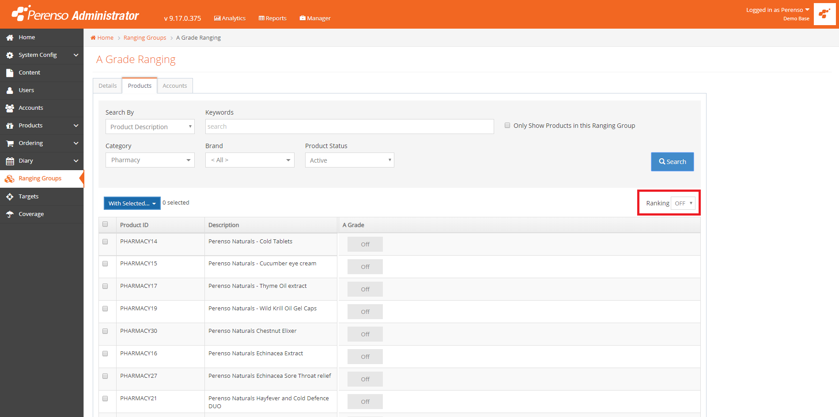Click the Targets sidebar item label
Image resolution: width=839 pixels, height=417 pixels.
[x=29, y=197]
